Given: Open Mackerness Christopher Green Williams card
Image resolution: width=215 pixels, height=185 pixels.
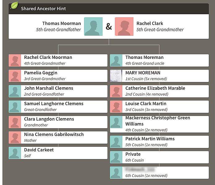Looking at the screenshot, I should (x=159, y=124).
